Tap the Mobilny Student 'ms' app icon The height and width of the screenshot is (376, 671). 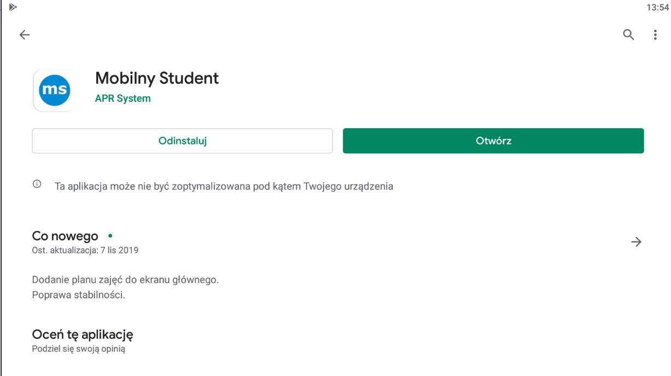pyautogui.click(x=54, y=90)
